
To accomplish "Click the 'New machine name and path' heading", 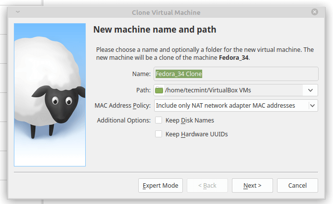I will click(x=155, y=30).
